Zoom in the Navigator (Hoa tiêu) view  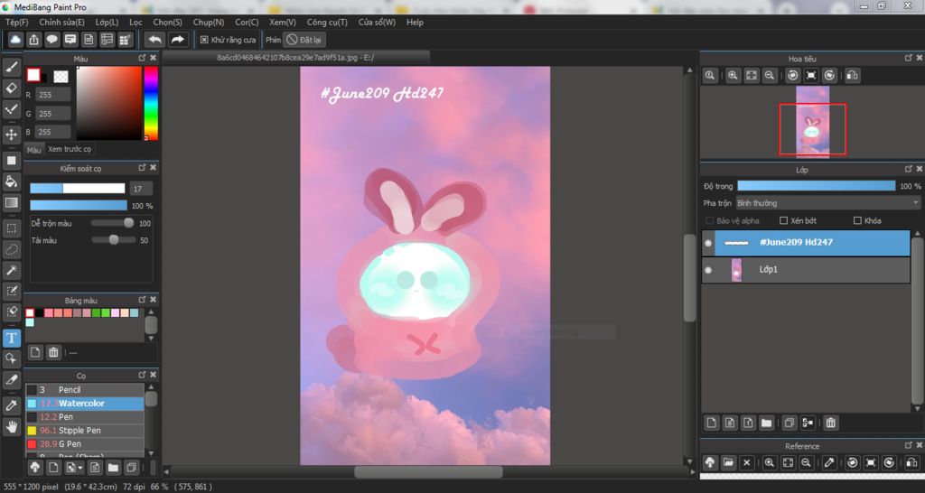[733, 76]
